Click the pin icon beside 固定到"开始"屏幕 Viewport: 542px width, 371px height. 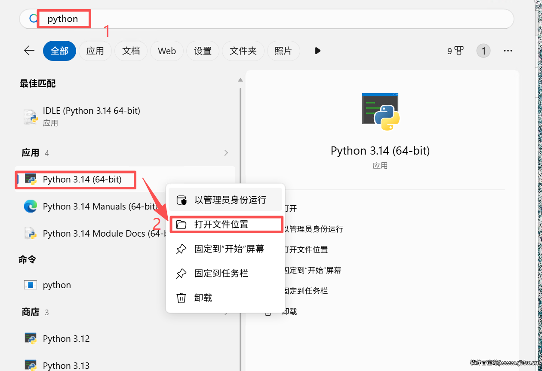tap(182, 249)
